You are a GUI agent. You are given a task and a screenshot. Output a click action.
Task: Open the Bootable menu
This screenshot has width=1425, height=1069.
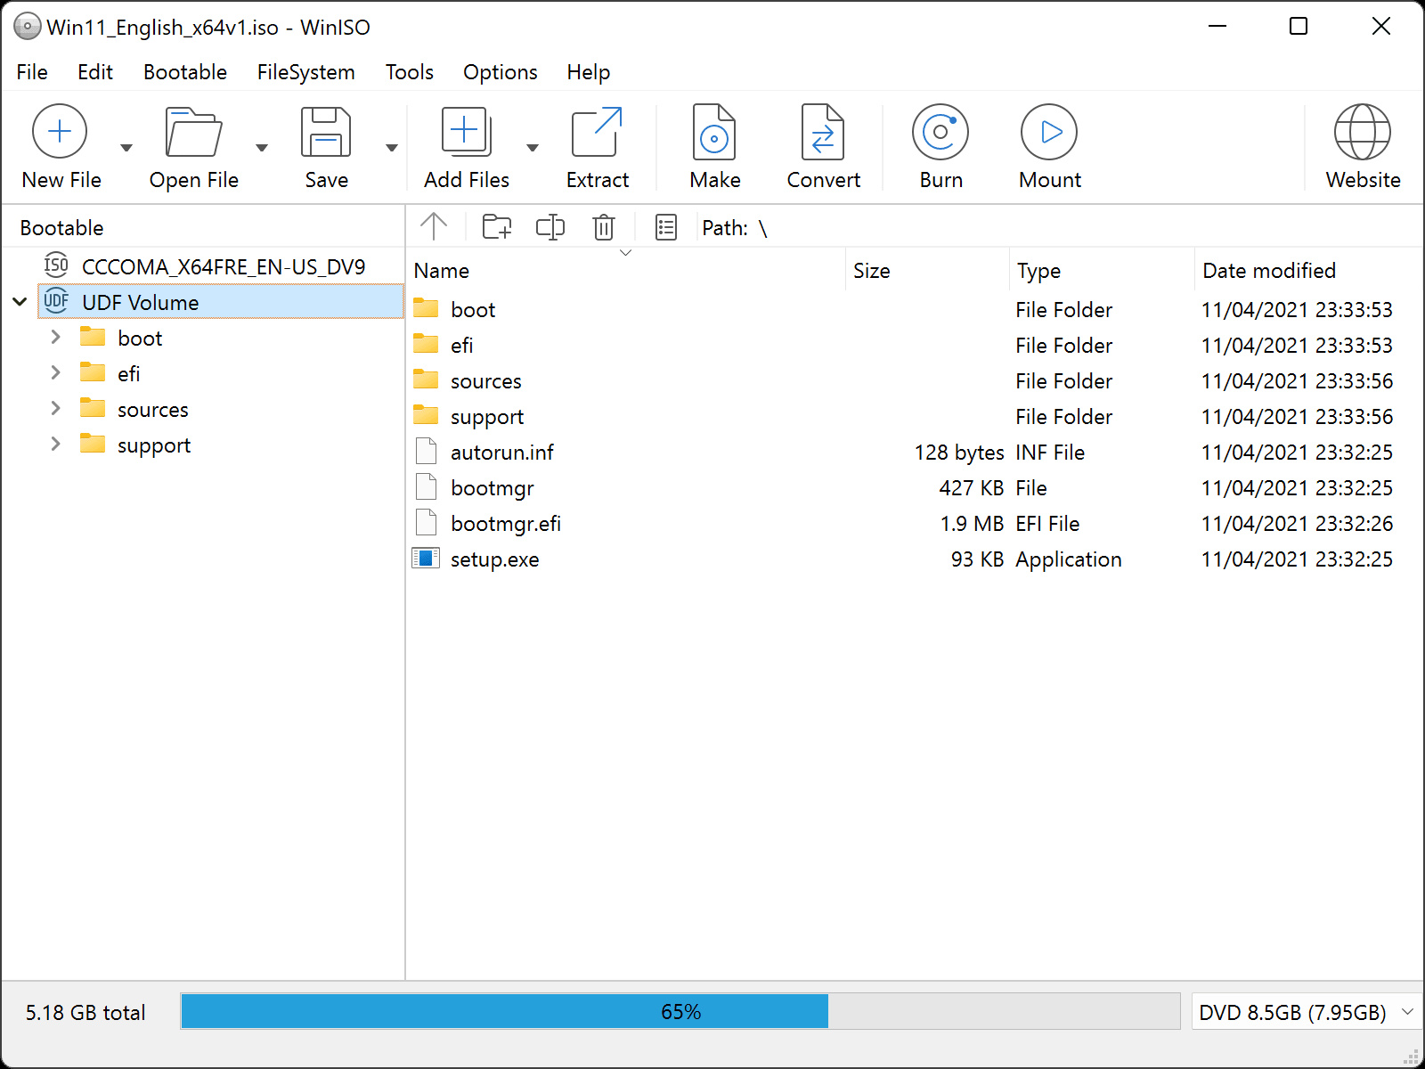pos(185,72)
